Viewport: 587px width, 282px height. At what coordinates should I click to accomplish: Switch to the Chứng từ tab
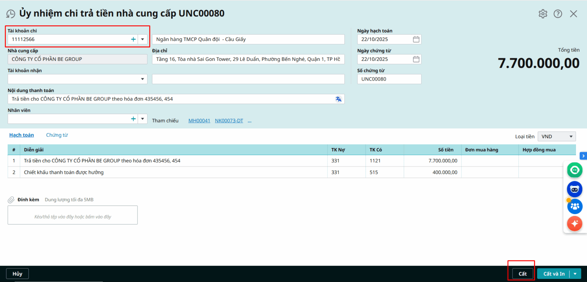tap(57, 135)
